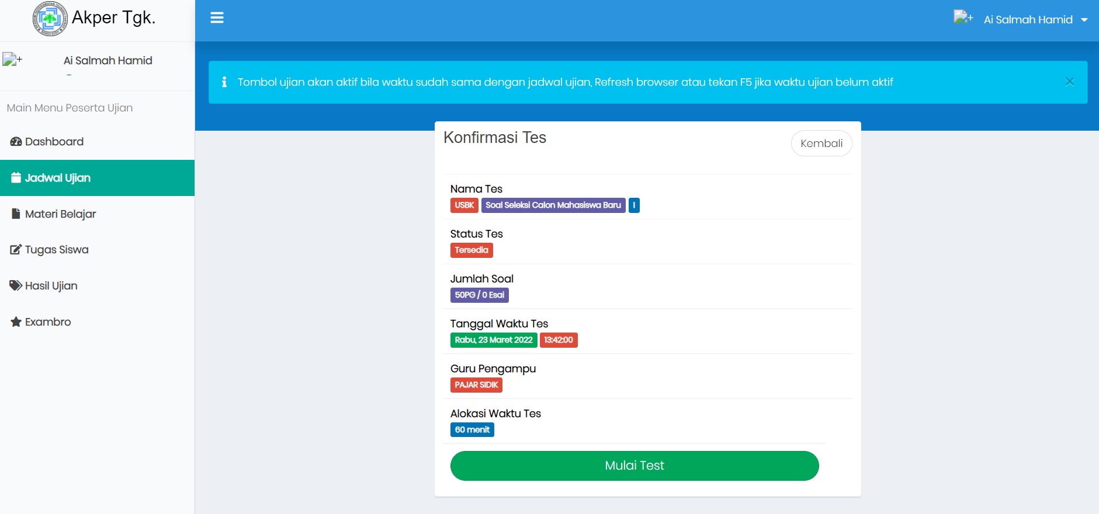
Task: Click the Akper Tgk. logo emblem
Action: [50, 19]
